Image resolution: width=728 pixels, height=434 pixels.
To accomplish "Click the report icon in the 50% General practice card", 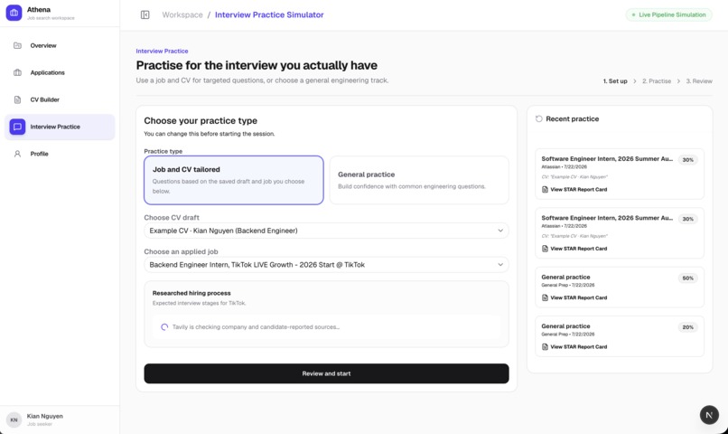I will click(x=545, y=297).
